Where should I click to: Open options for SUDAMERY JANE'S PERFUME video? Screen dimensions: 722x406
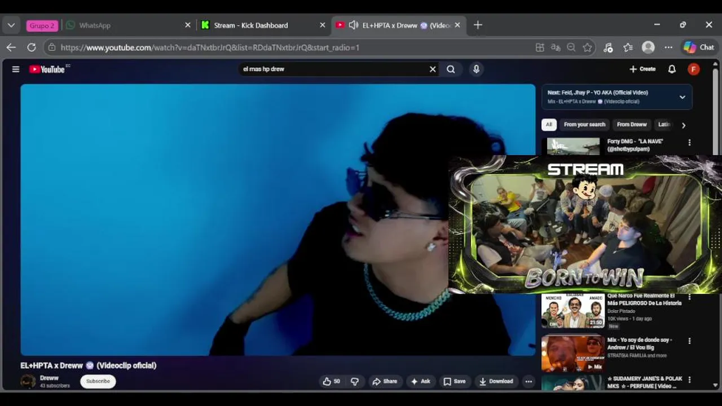689,379
